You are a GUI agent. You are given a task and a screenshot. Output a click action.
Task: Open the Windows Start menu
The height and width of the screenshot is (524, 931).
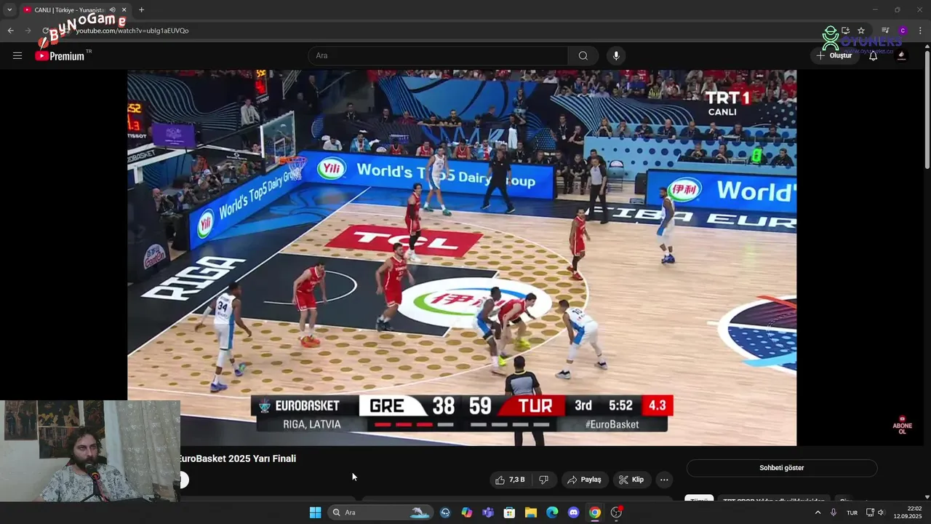[315, 512]
